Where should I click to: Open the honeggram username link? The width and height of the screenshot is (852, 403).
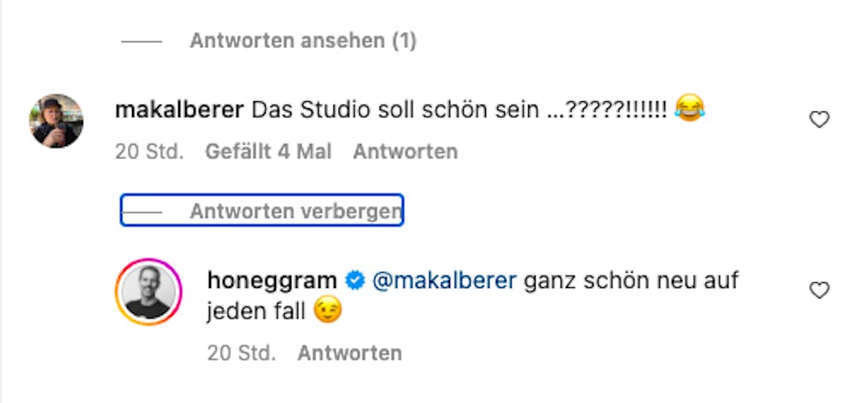[x=272, y=281]
